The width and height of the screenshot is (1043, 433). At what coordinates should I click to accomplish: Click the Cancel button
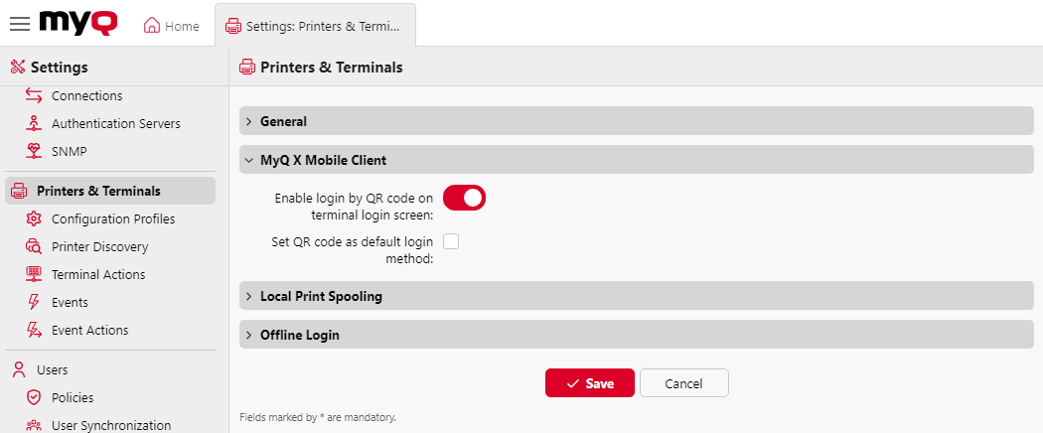point(683,383)
